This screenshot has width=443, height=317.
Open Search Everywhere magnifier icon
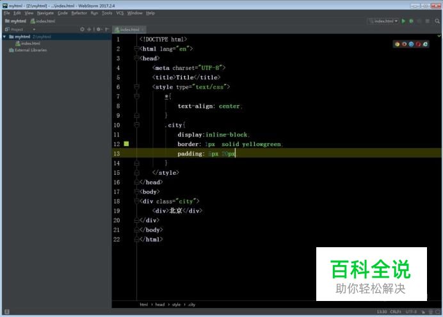click(x=437, y=21)
